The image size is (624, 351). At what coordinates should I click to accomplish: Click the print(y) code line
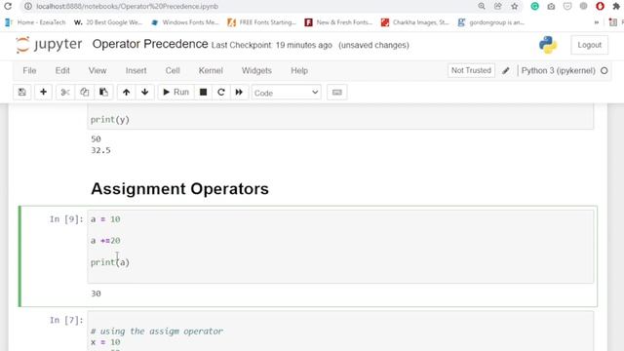[110, 119]
